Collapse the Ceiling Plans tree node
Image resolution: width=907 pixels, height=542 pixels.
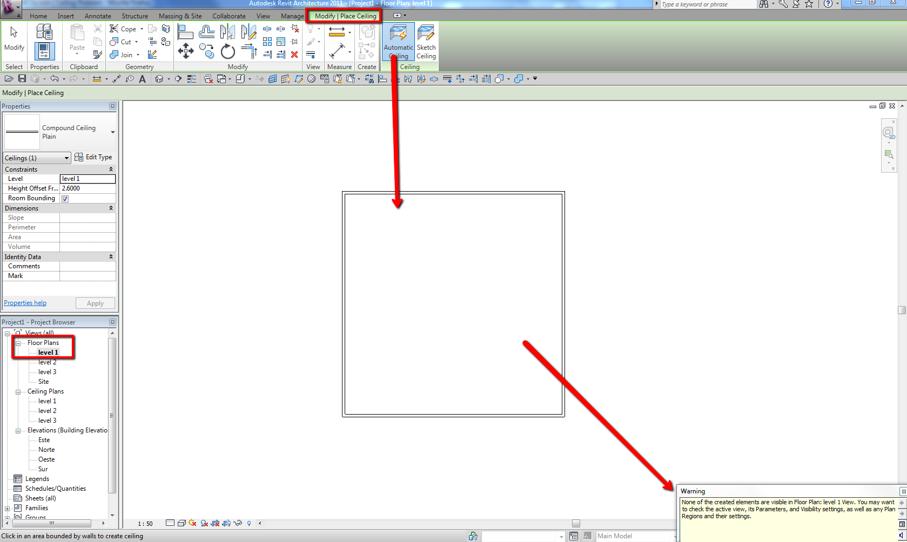(18, 391)
